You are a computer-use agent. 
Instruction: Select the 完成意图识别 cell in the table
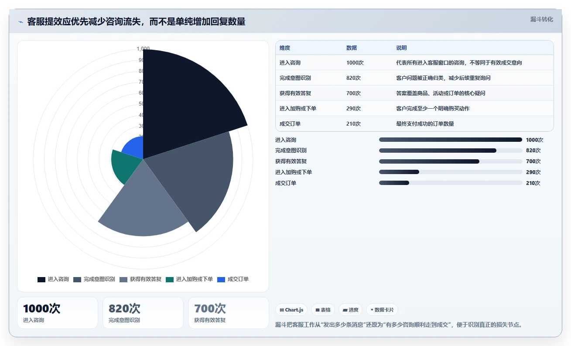[295, 78]
